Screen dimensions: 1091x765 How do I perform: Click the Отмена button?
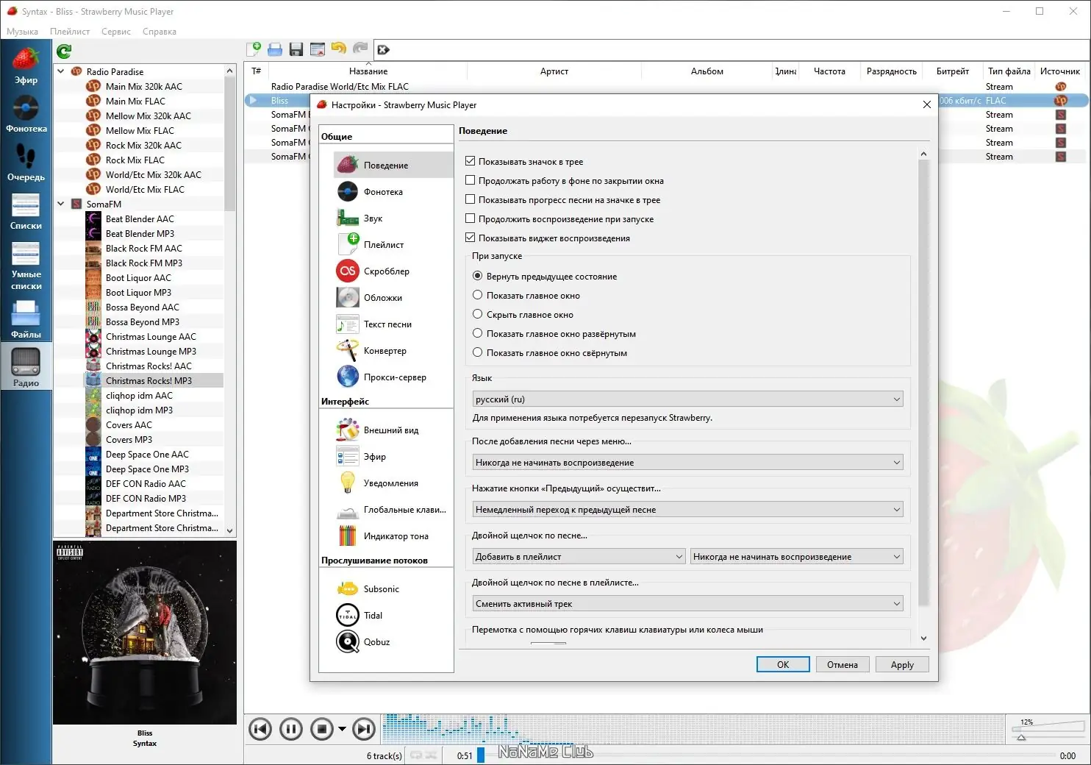[x=842, y=664]
